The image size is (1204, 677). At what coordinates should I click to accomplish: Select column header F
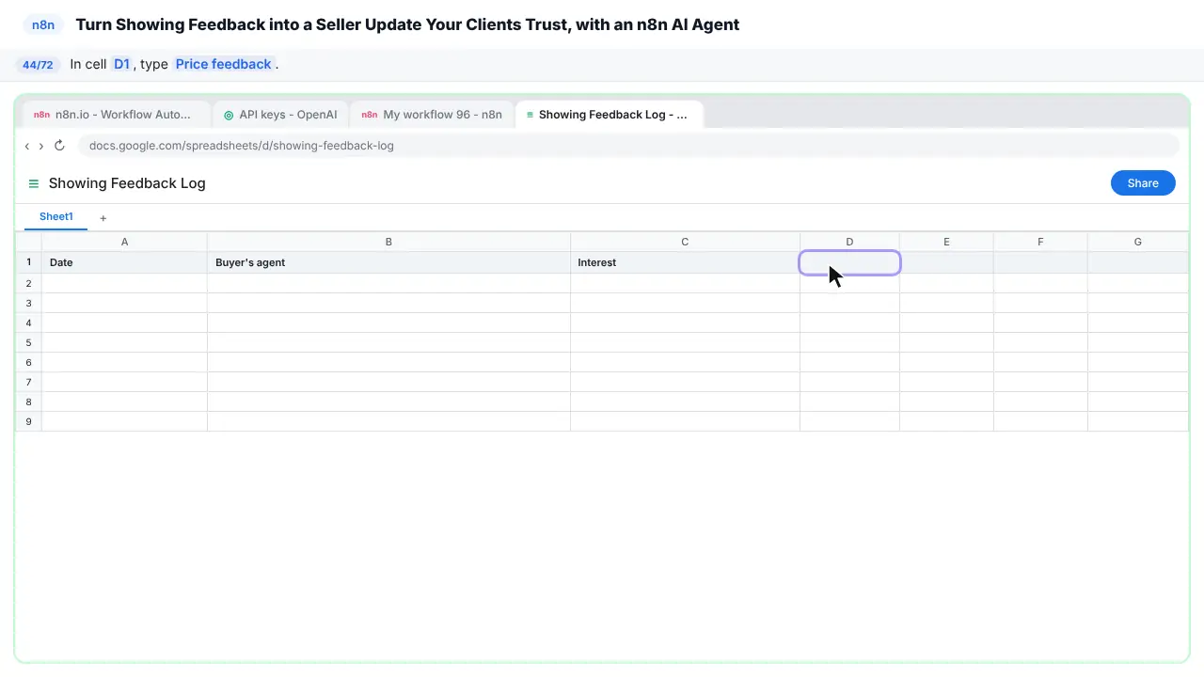[x=1040, y=242]
